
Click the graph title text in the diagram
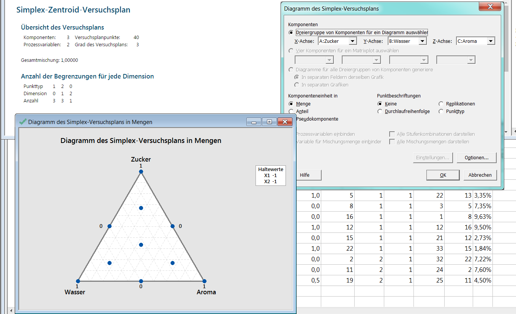coord(141,141)
